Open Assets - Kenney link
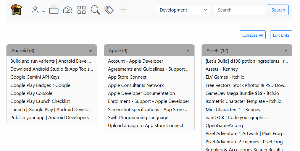300x151 pixels. coord(222,69)
